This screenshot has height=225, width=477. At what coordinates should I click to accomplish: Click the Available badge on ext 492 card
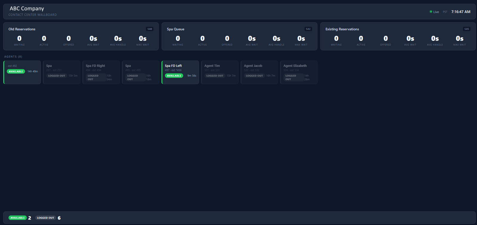point(16,72)
